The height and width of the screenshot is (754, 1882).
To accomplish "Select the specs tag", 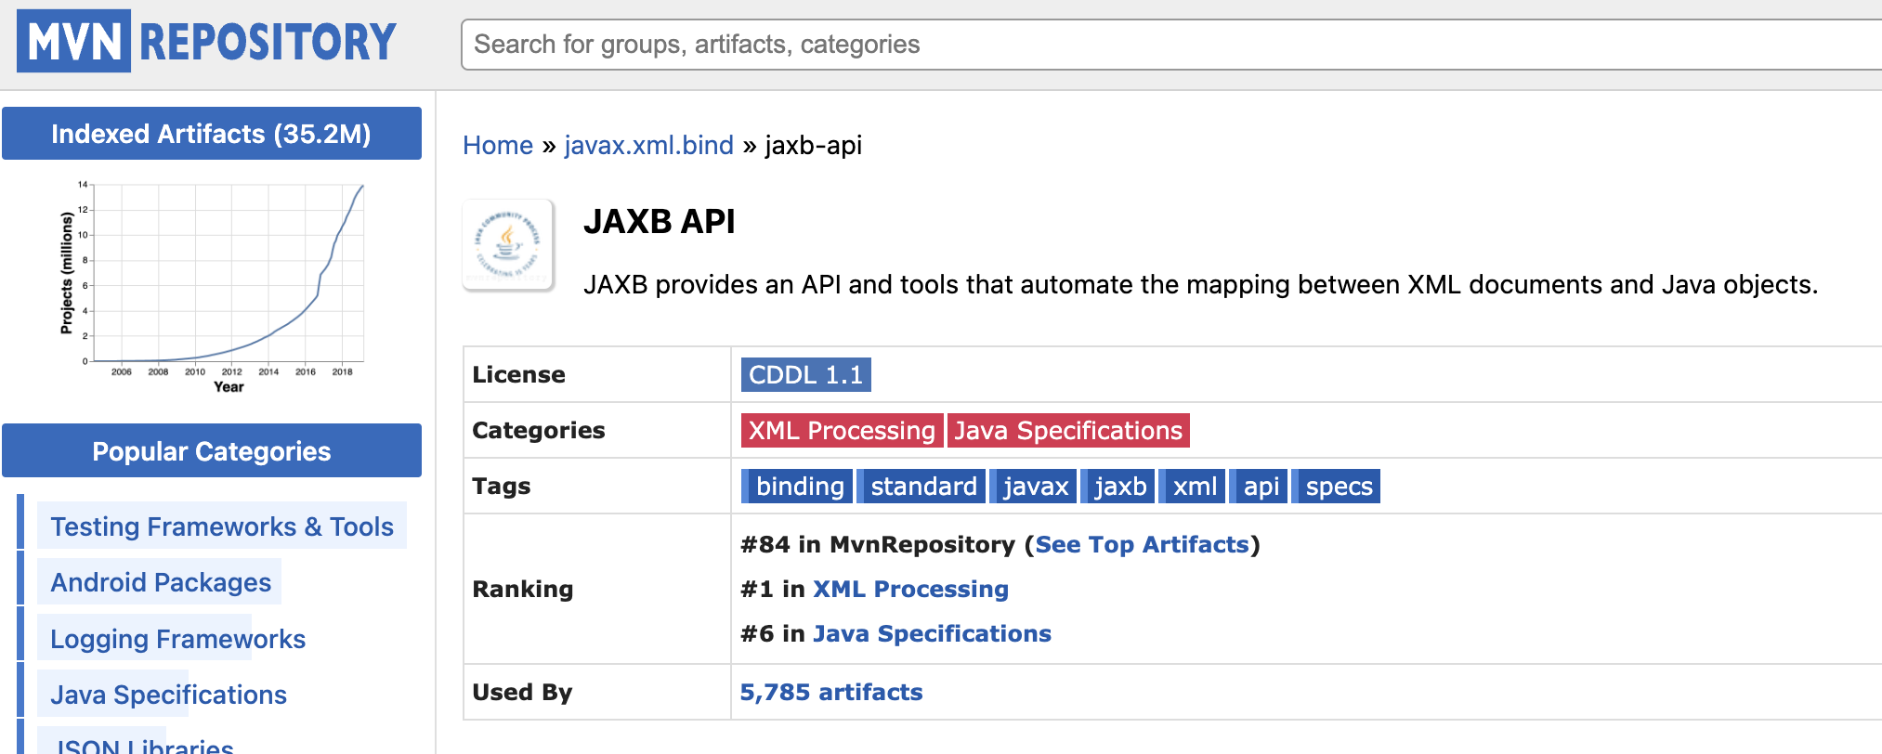I will [1336, 486].
